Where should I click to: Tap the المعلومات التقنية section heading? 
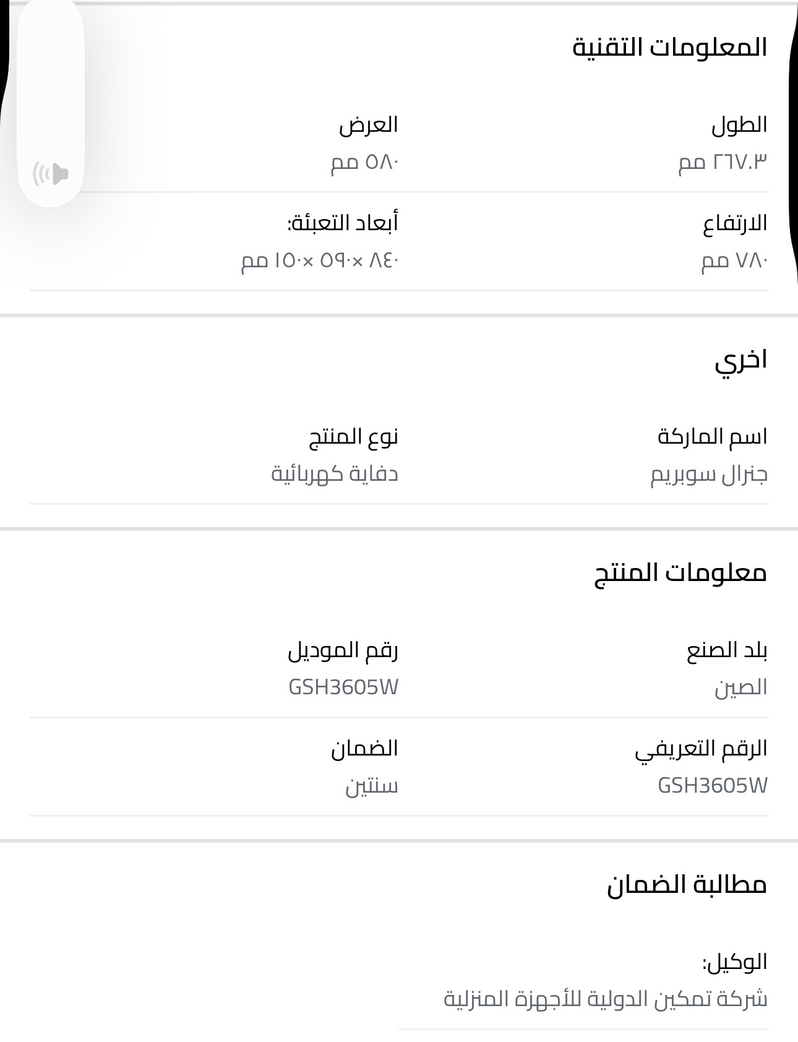tap(669, 48)
